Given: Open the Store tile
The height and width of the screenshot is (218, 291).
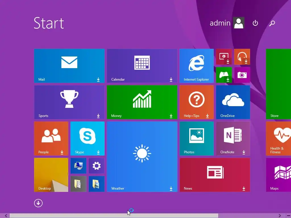Looking at the screenshot, I should pyautogui.click(x=278, y=84).
